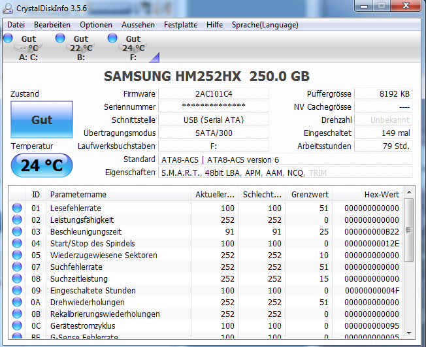This screenshot has height=347, width=426.
Task: Click the status orb for Suchzeitleistung row
Action: (17, 278)
